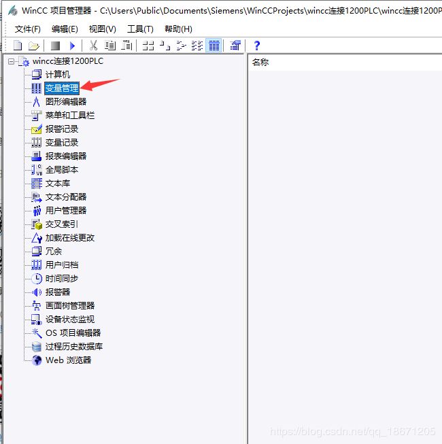The height and width of the screenshot is (444, 442).
Task: Select 计算机 in the project tree
Action: click(58, 75)
